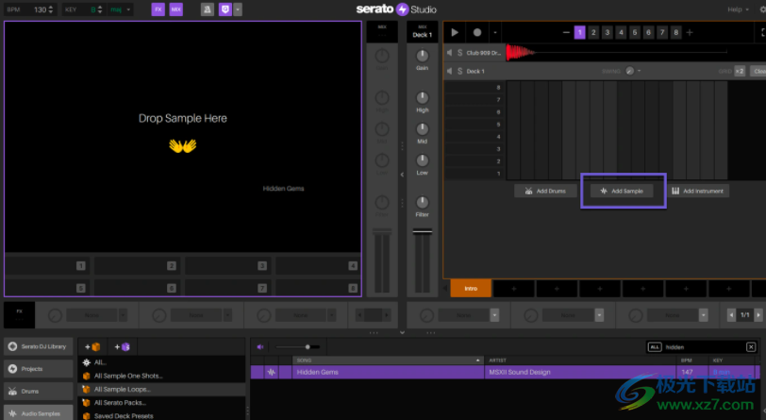Add a scene with plus slot after Intro

[513, 289]
